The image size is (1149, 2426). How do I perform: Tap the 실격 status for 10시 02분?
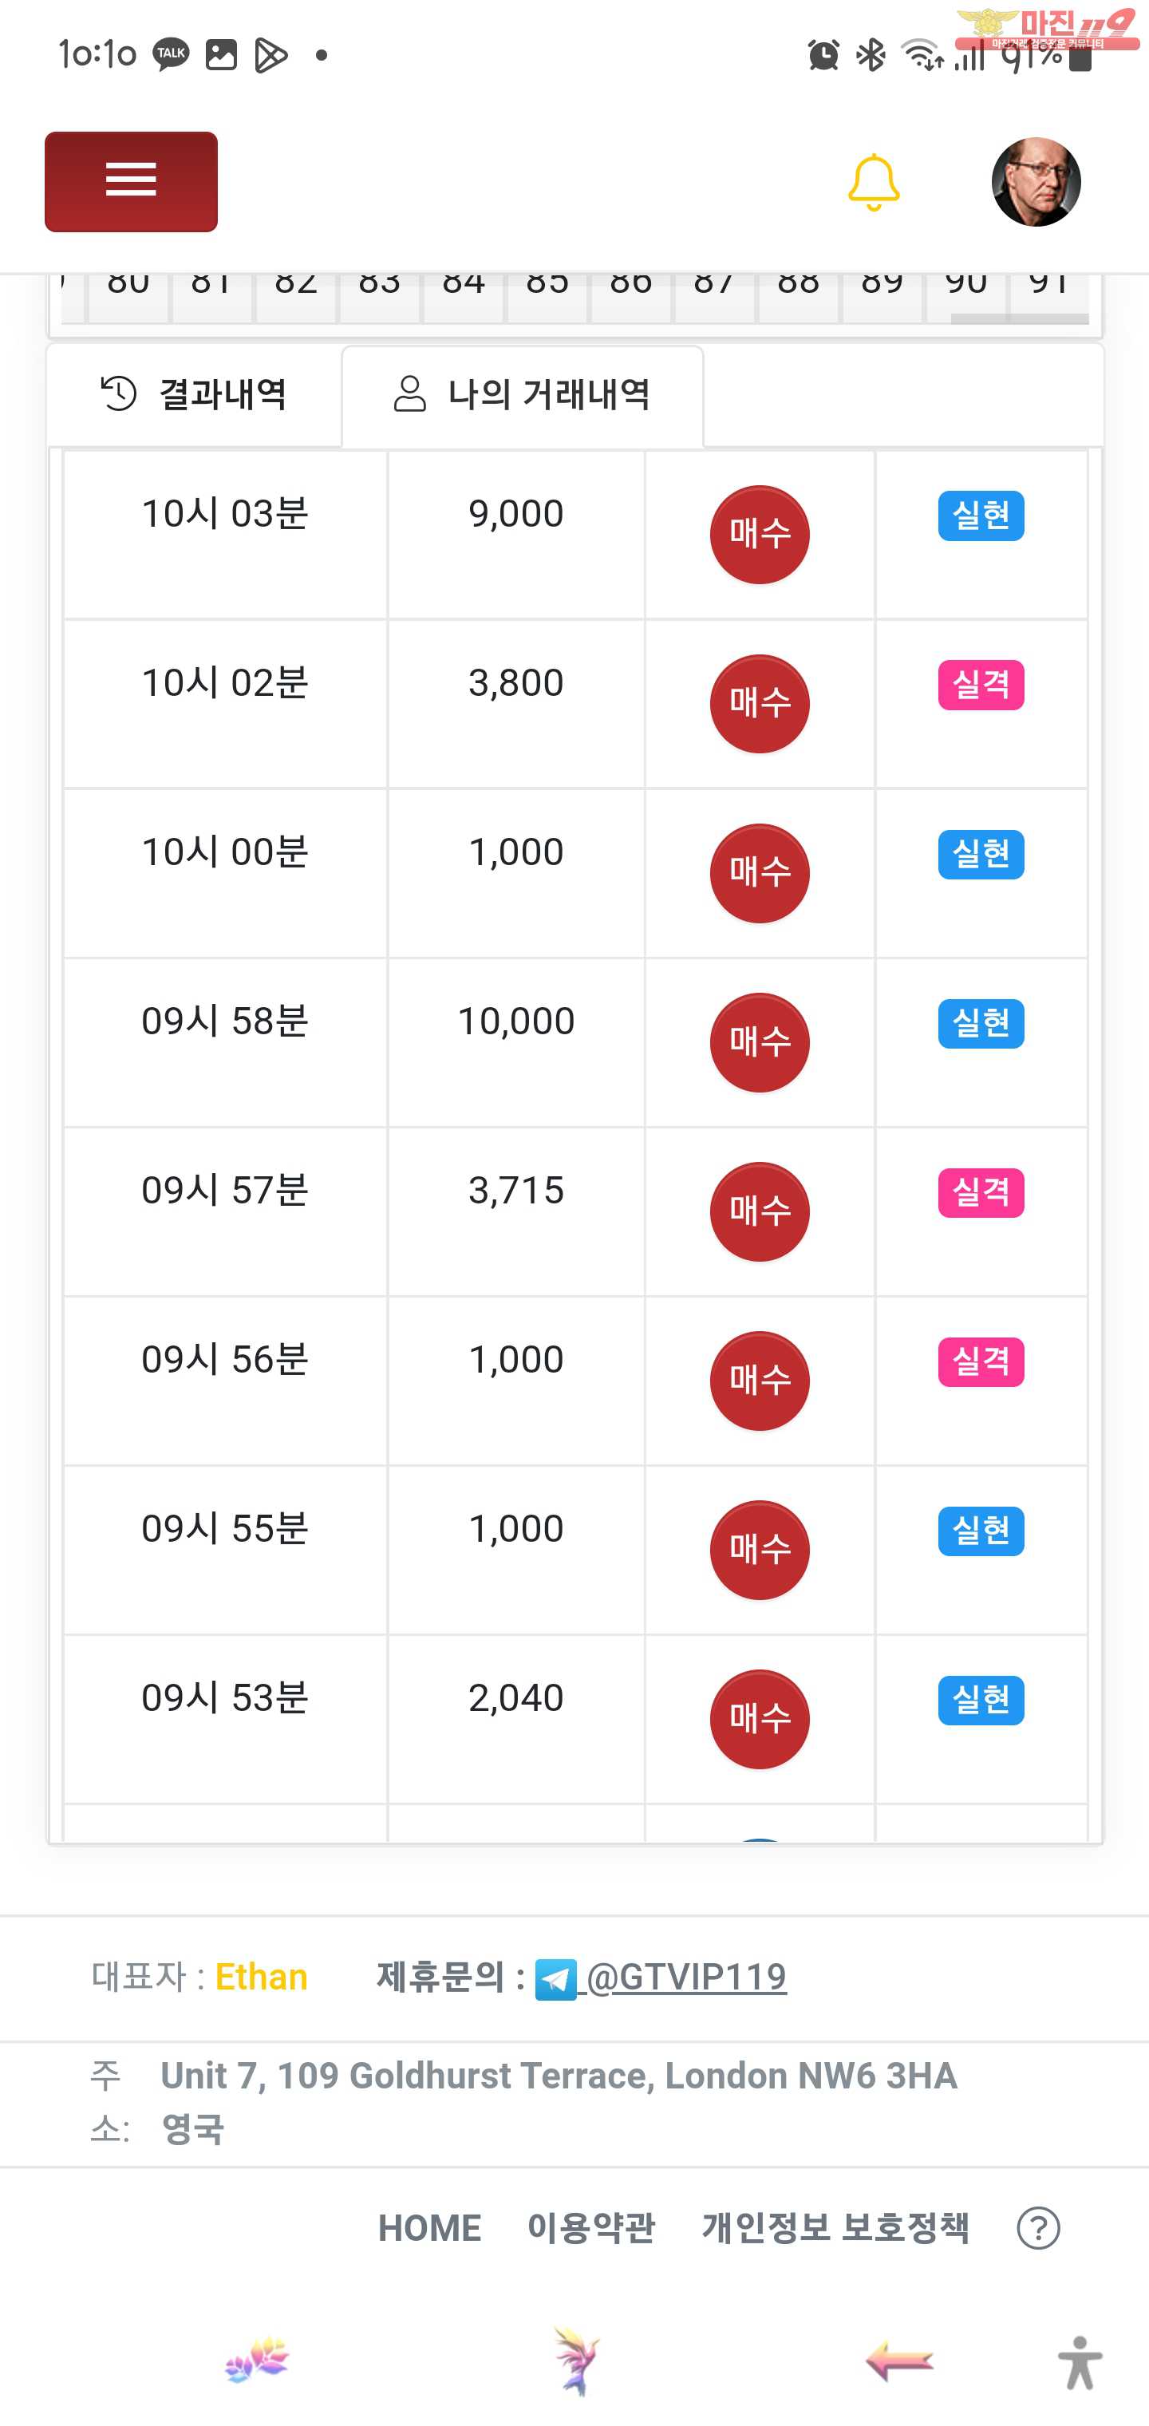[x=981, y=685]
